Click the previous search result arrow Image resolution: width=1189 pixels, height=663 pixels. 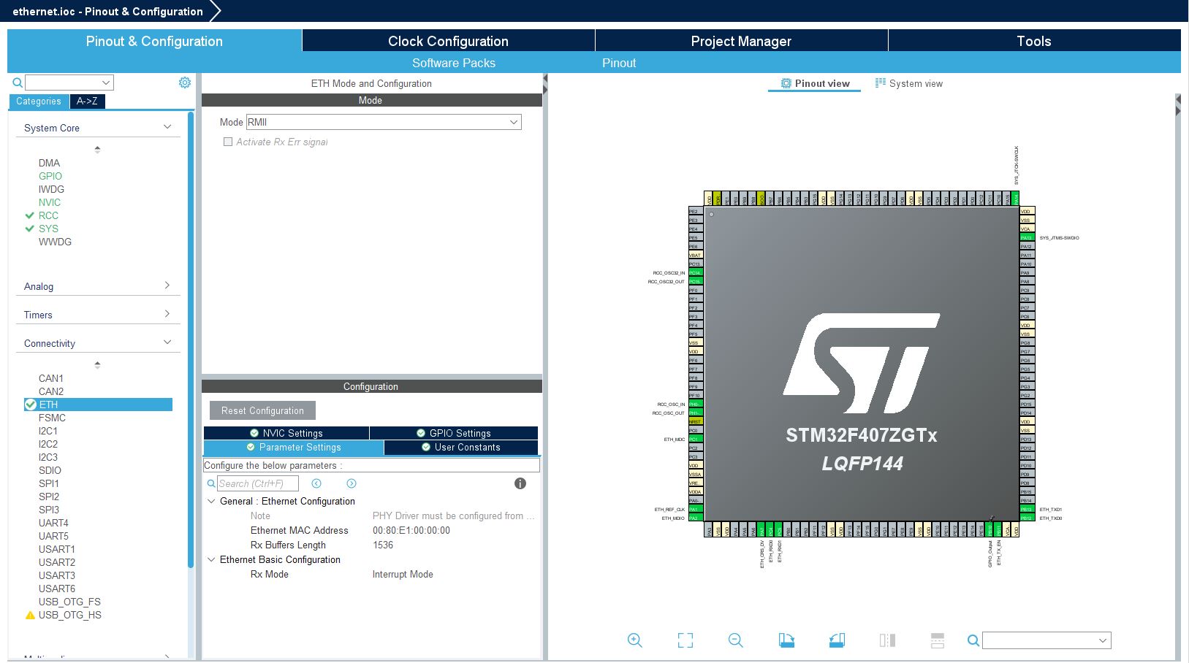tap(316, 483)
